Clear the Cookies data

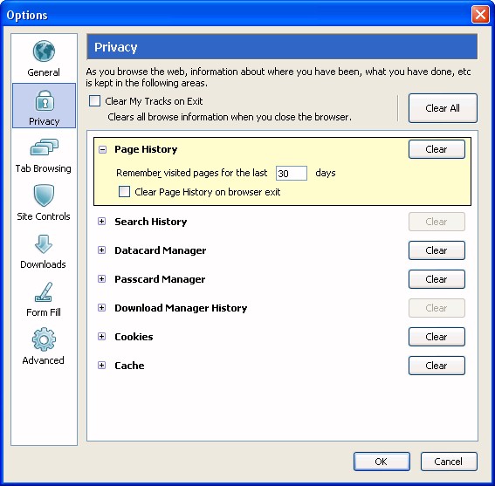click(437, 337)
